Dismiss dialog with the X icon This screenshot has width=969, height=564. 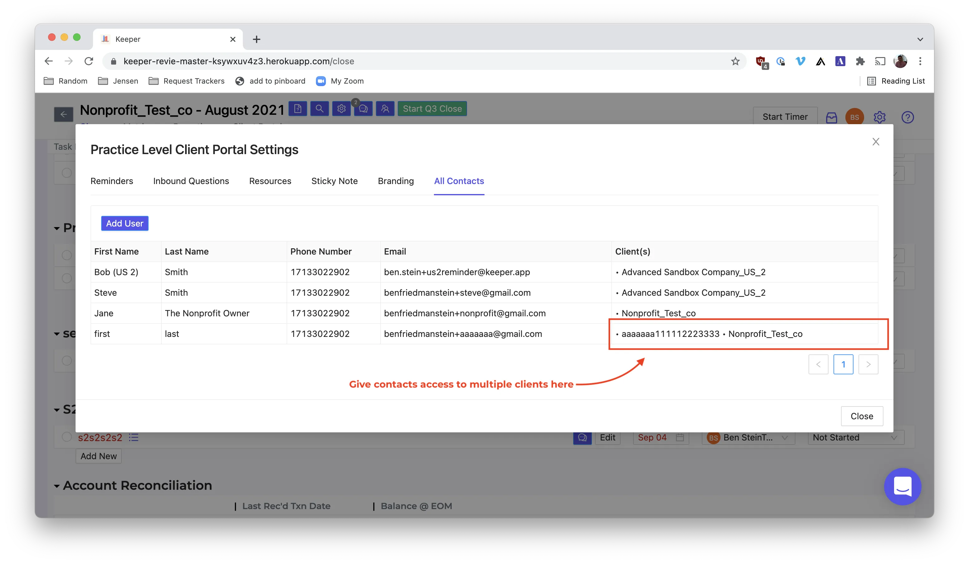point(876,142)
